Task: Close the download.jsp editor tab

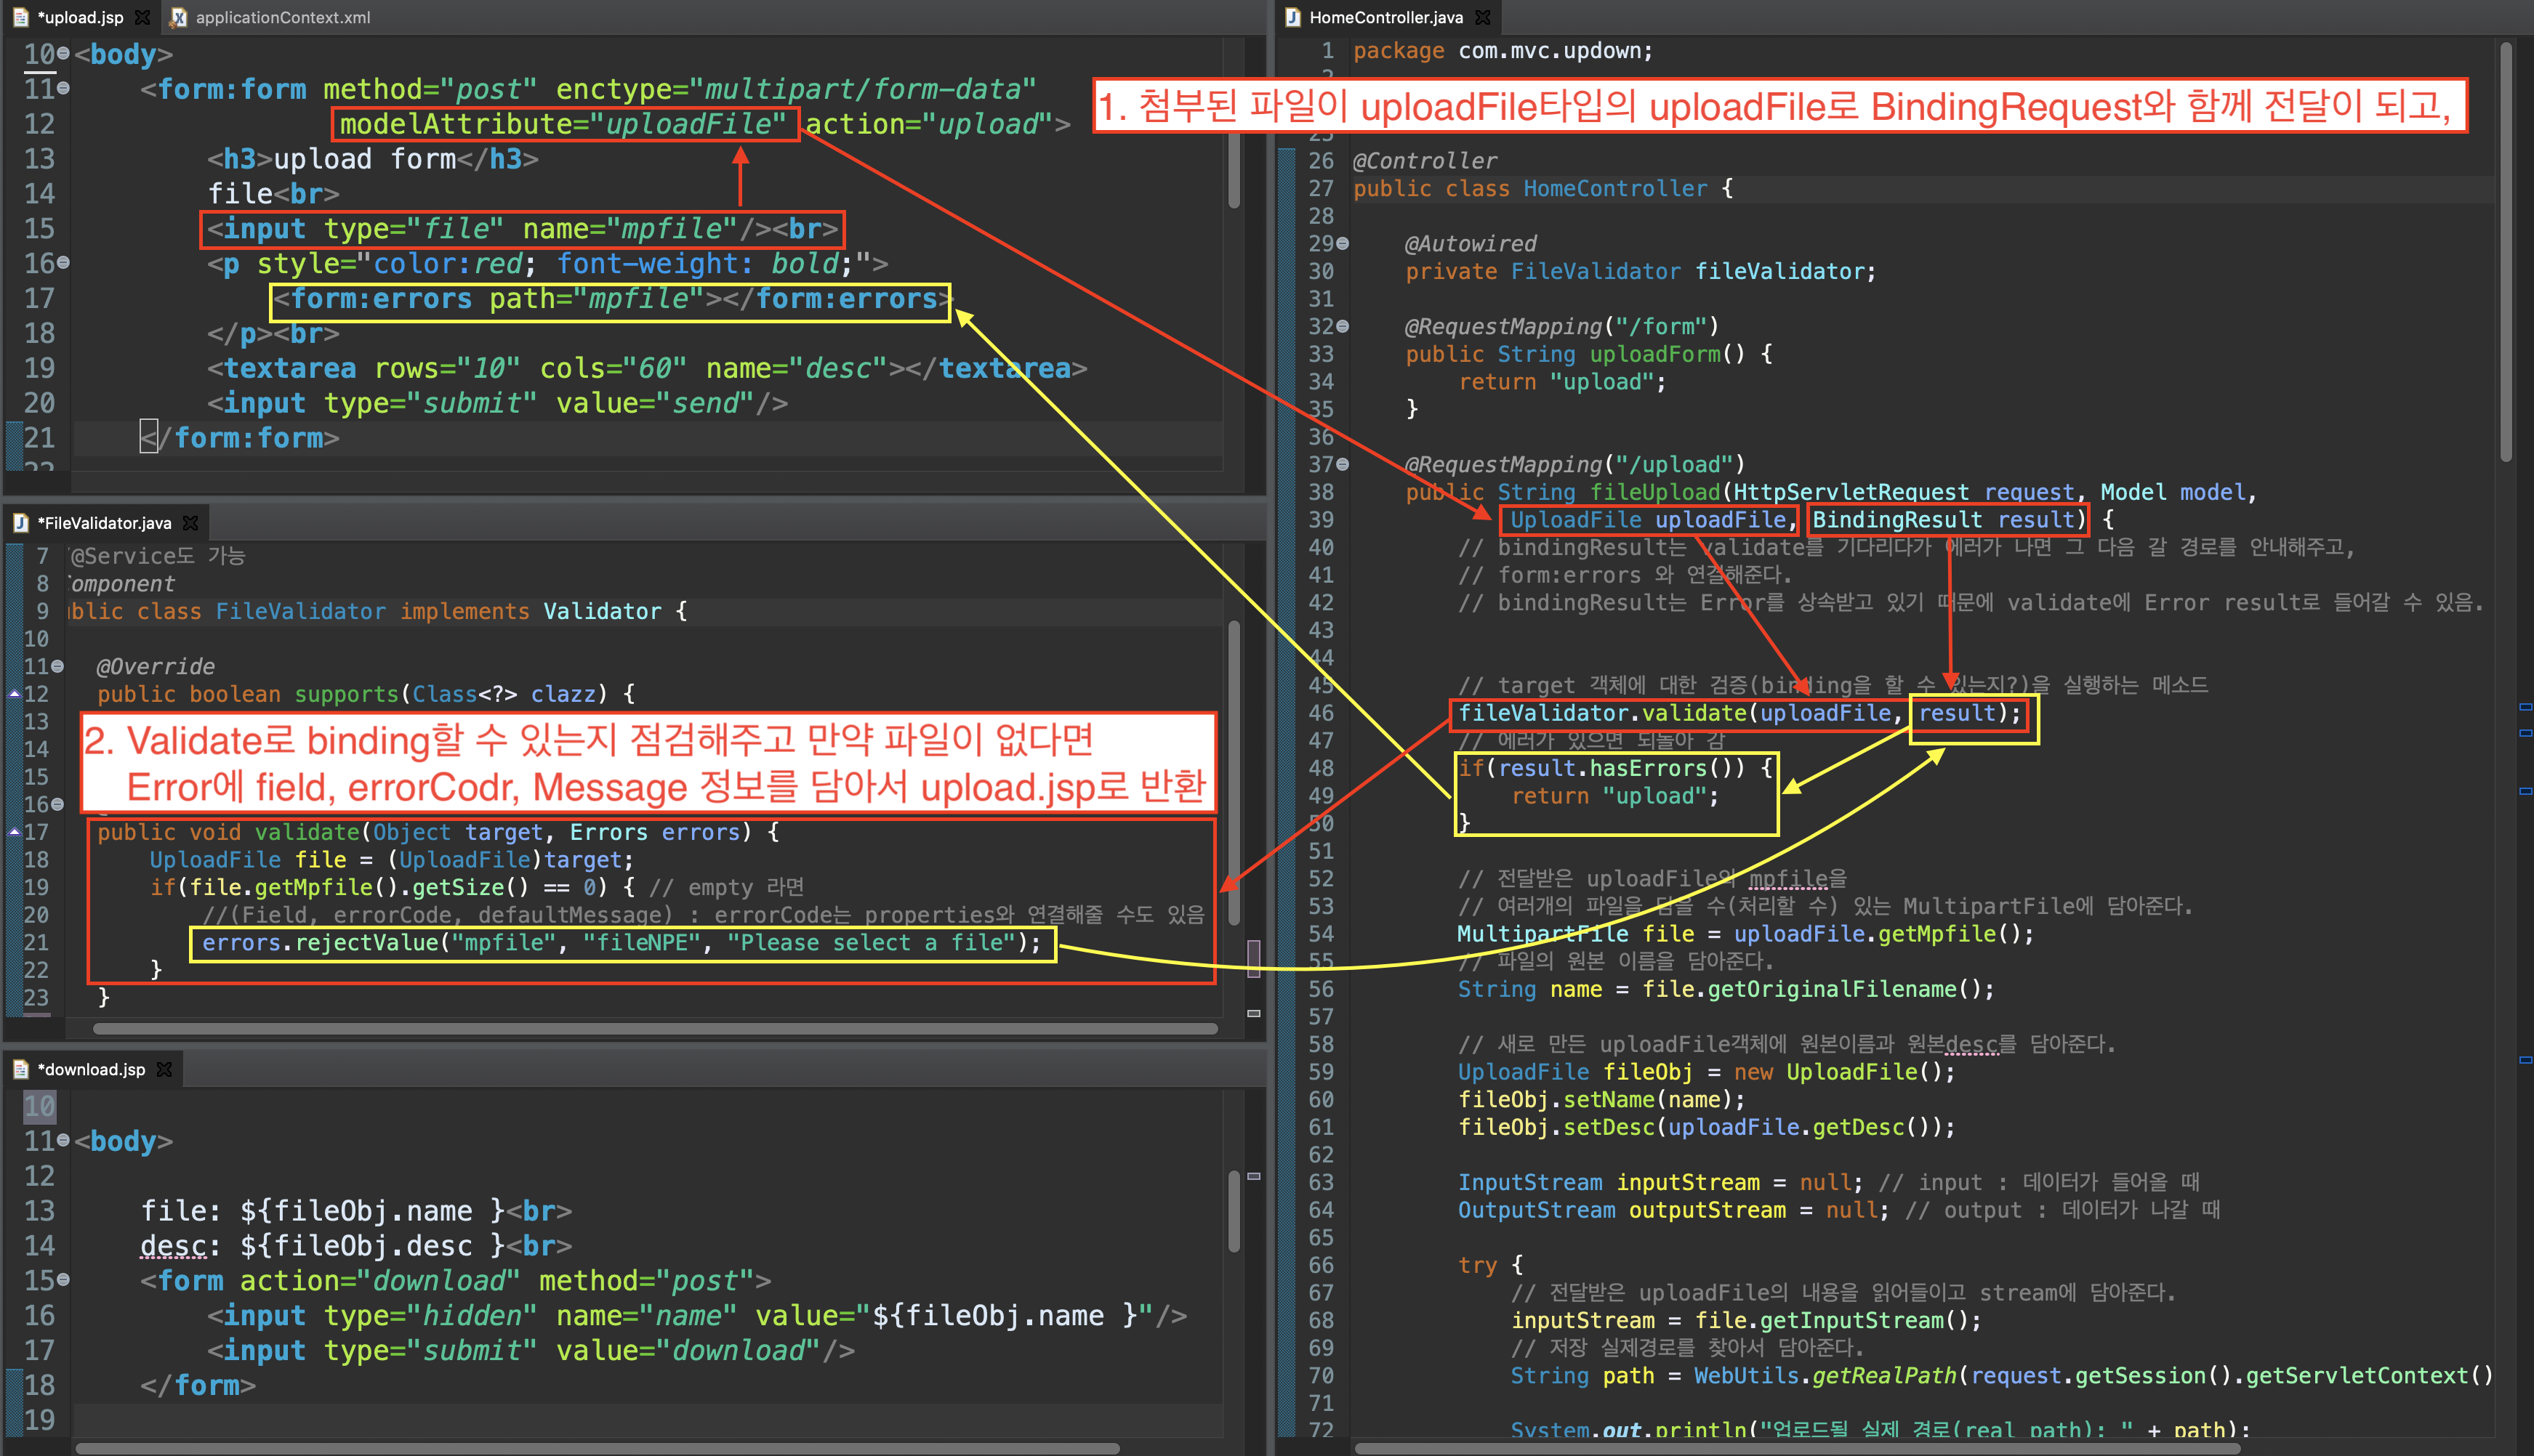Action: coord(164,1069)
